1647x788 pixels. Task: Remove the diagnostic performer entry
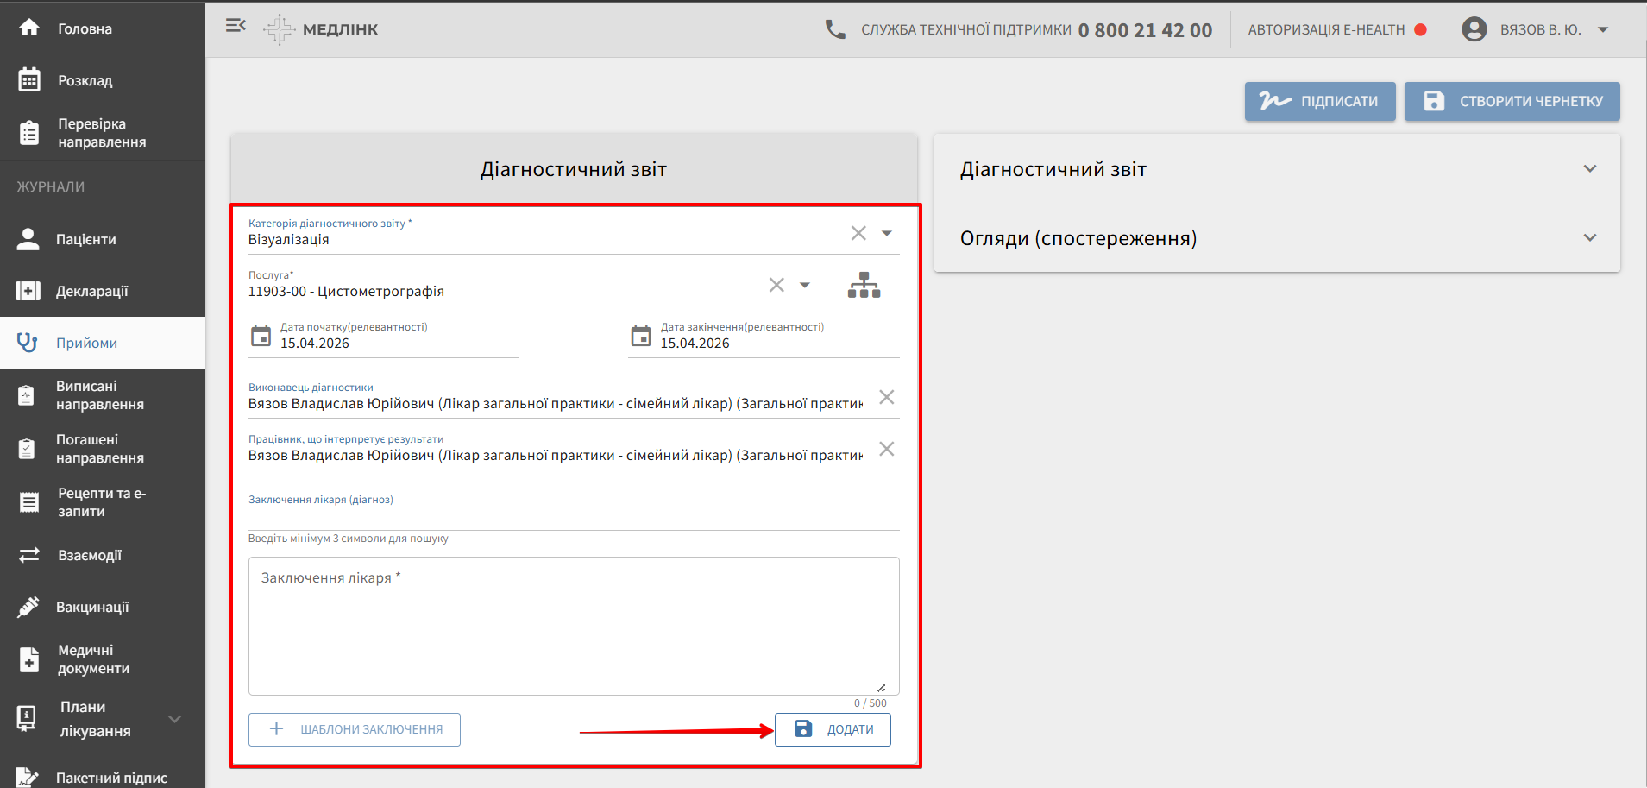886,397
